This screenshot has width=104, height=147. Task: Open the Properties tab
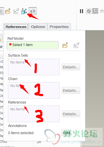point(59,27)
